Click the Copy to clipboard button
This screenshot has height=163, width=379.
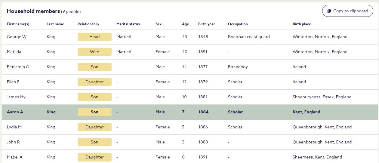click(x=347, y=11)
